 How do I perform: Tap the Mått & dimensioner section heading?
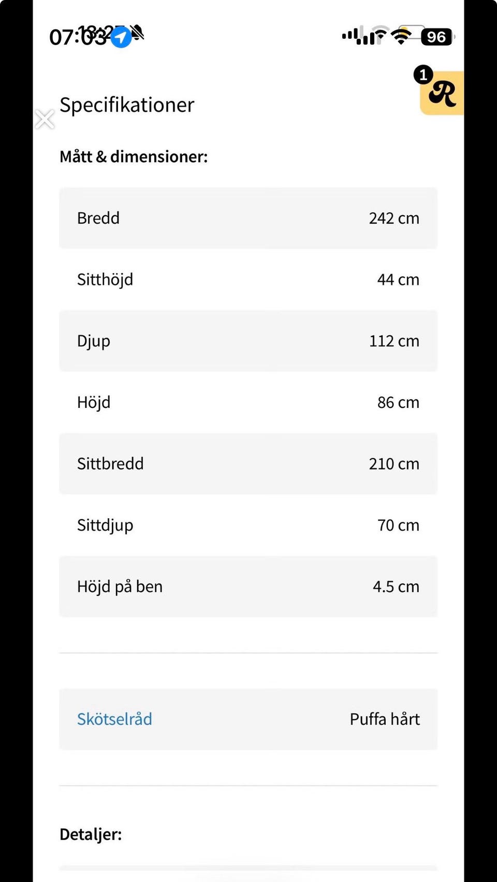[x=134, y=156]
